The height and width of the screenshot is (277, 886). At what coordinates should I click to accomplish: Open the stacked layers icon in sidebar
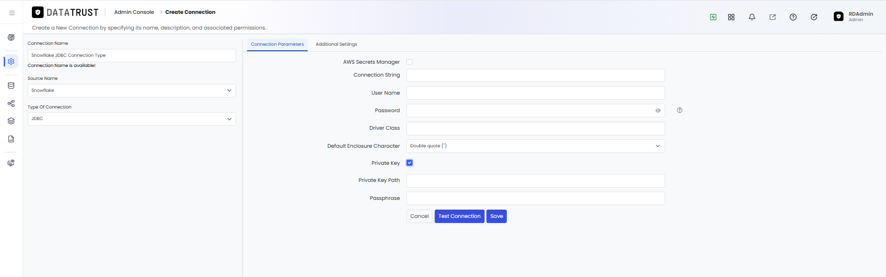(11, 121)
